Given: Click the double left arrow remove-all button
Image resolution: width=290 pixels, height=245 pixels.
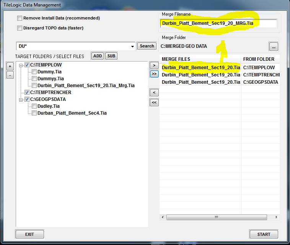Looking at the screenshot, I should click(154, 102).
